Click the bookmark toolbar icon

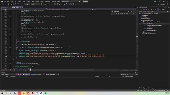tap(74, 4)
